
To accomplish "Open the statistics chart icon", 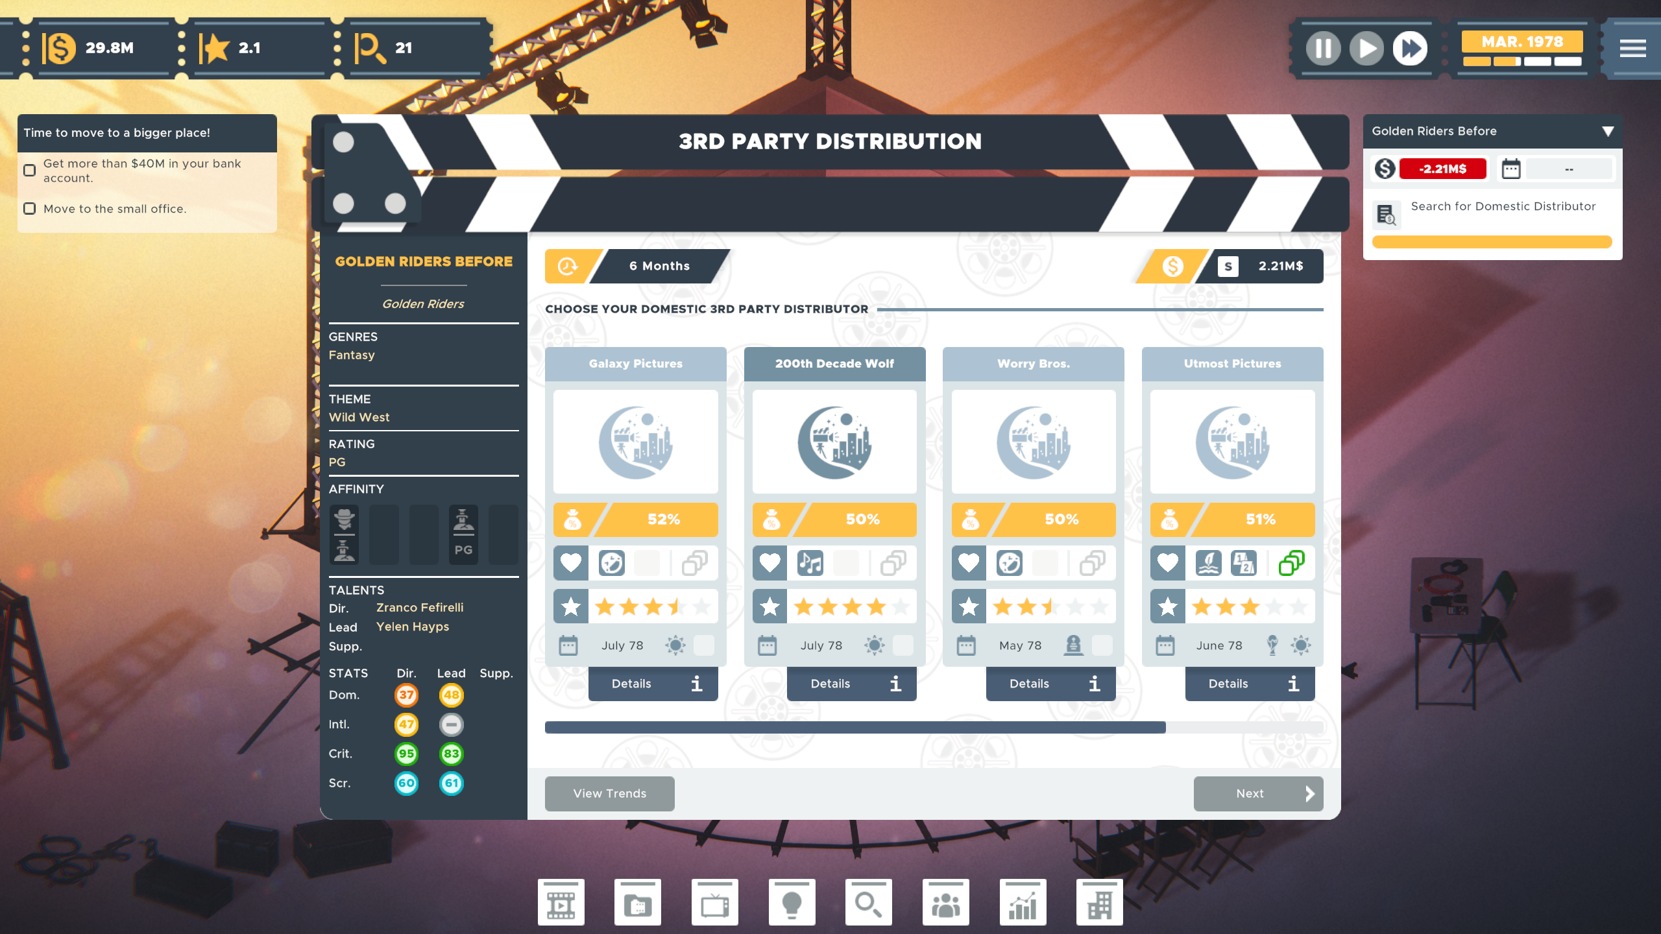I will point(1023,903).
